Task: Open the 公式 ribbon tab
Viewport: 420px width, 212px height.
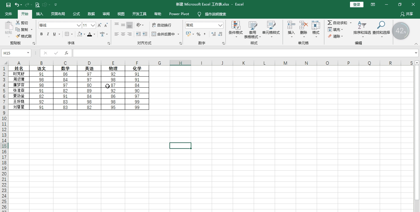Action: tap(76, 14)
